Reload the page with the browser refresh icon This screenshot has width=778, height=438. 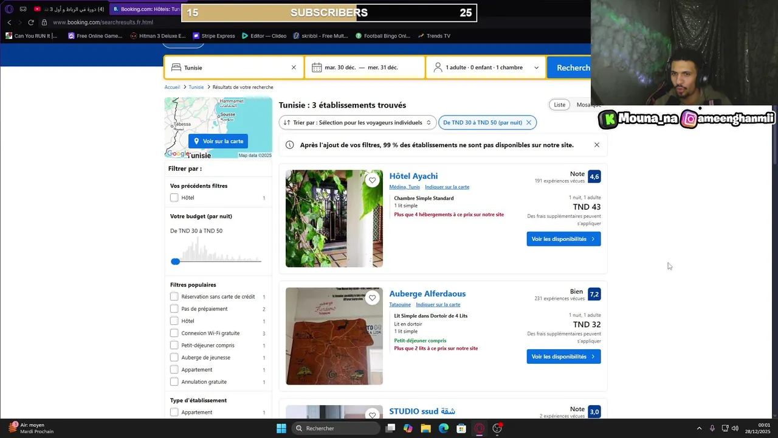point(31,23)
